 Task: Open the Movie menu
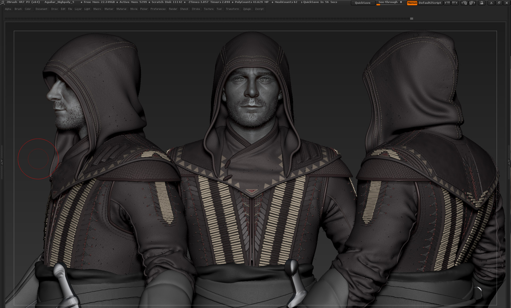[x=134, y=9]
